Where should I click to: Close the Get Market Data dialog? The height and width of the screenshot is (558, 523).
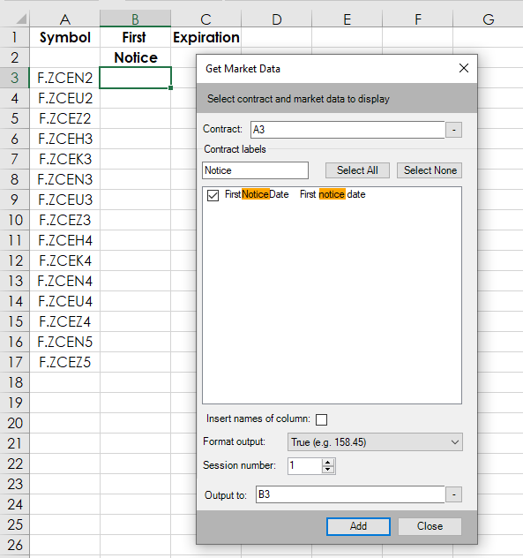pyautogui.click(x=463, y=68)
